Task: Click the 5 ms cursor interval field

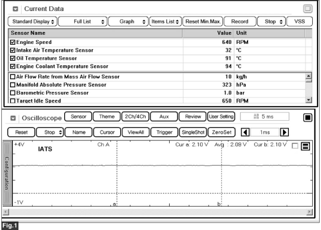Action: 265,117
